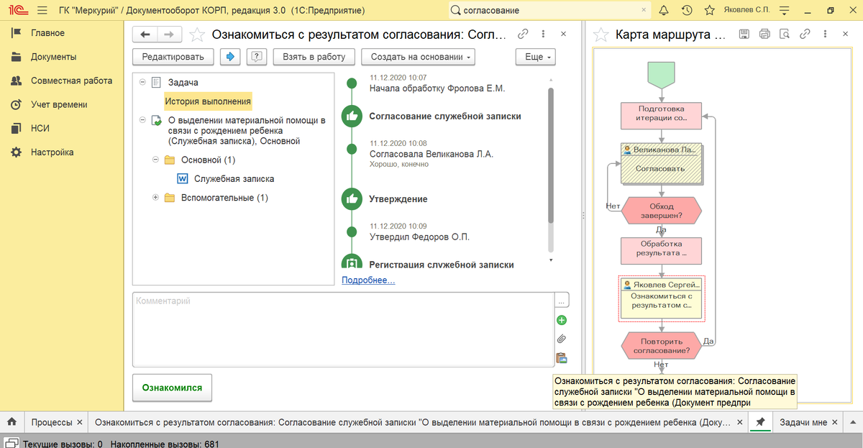Screen dimensions: 863x448
Task: Select the Основной (1) folder row
Action: pos(208,160)
